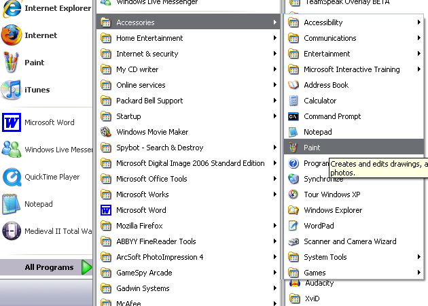Expand Communications submenu arrow

[418, 37]
